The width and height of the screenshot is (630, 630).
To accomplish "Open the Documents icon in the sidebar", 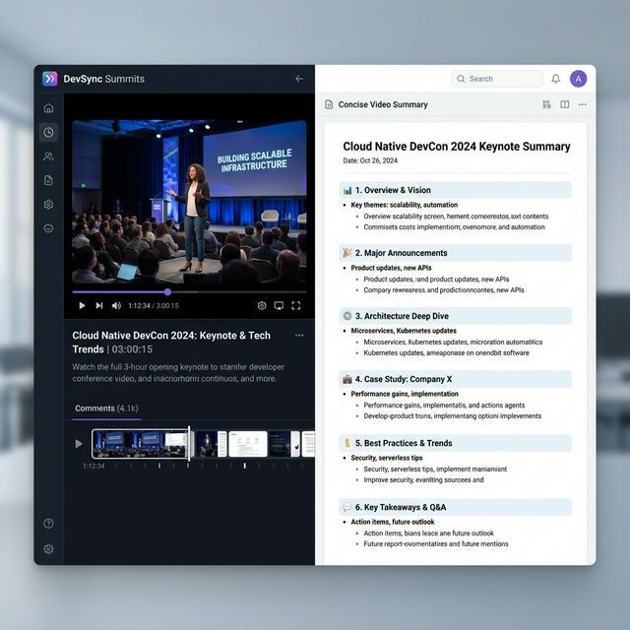I will pos(48,180).
